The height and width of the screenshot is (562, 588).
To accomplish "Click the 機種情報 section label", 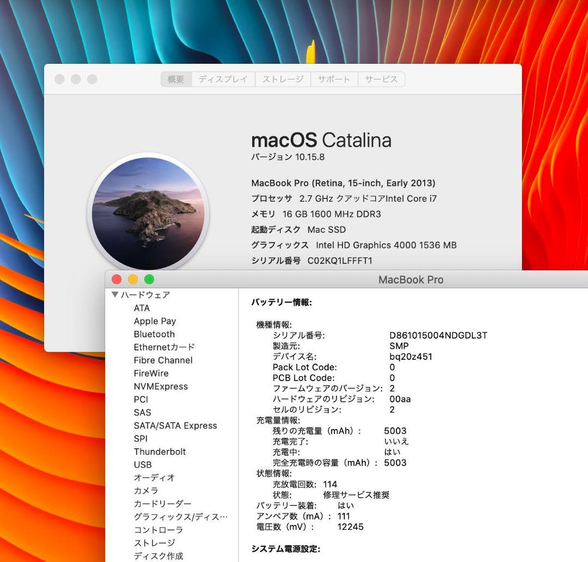I will click(274, 325).
